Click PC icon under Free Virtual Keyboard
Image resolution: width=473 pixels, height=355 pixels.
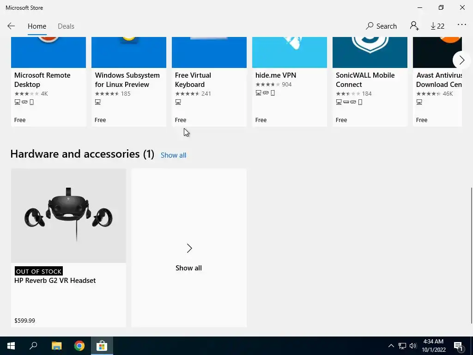pyautogui.click(x=178, y=102)
